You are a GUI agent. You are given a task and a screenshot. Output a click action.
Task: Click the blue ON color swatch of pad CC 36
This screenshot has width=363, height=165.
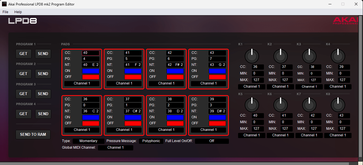point(90,117)
